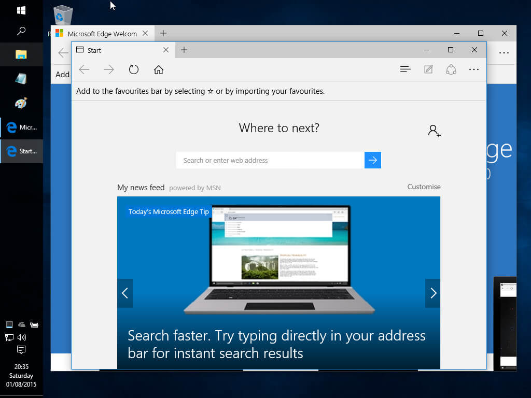Select the Microsoft Edge Welcome tab
Image resolution: width=531 pixels, height=398 pixels.
[x=102, y=34]
